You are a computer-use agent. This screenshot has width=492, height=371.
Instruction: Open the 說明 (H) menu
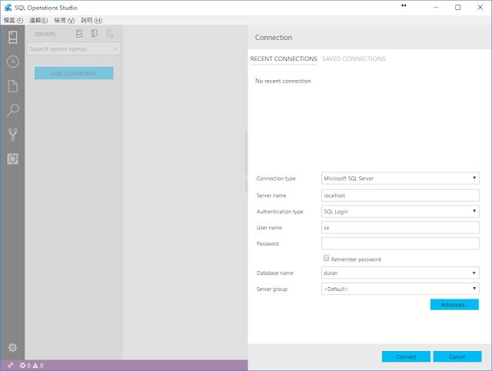click(x=91, y=21)
